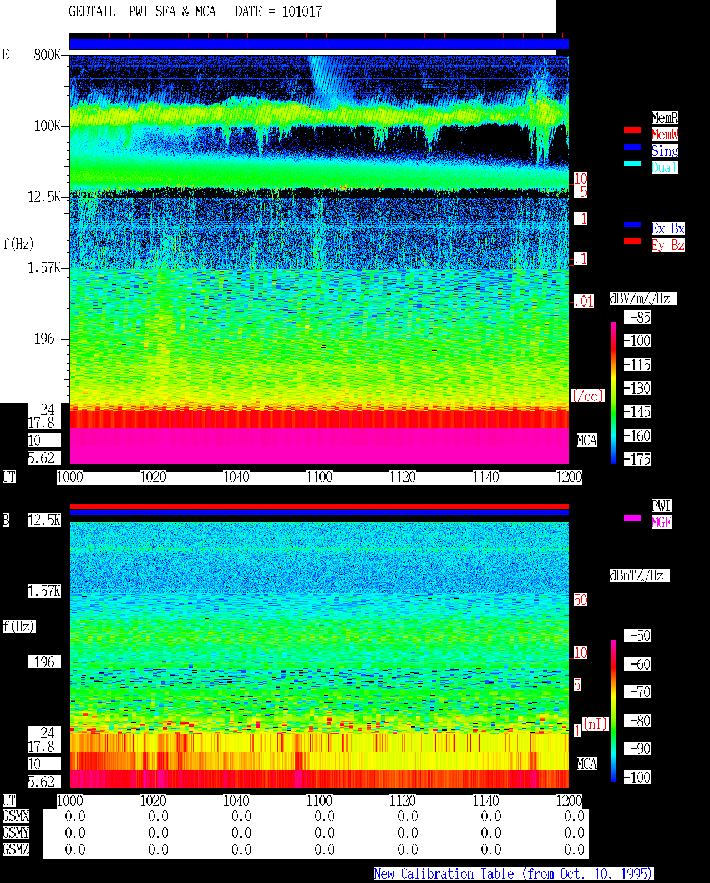
Task: Click the blue Ex Bx swatch
Action: coord(632,224)
